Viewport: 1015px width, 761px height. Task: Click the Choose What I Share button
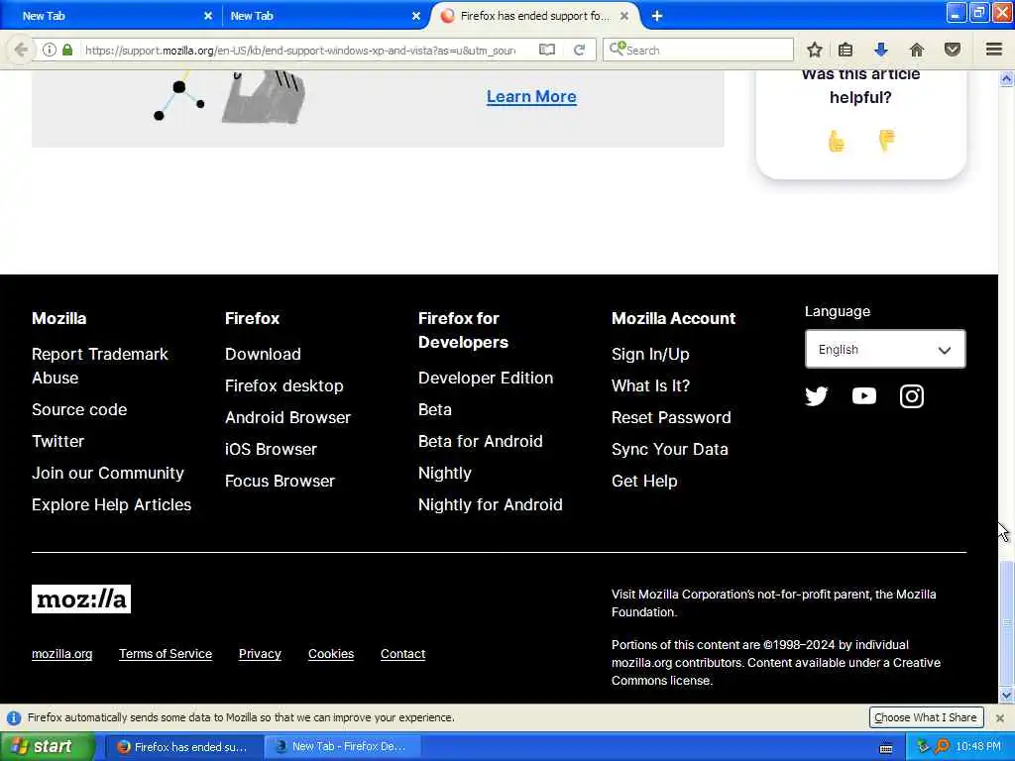(926, 717)
